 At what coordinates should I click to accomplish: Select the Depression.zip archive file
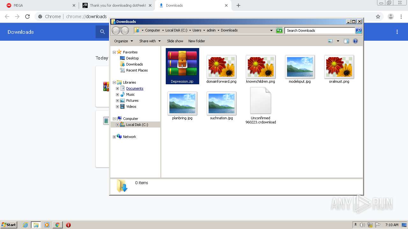click(182, 66)
